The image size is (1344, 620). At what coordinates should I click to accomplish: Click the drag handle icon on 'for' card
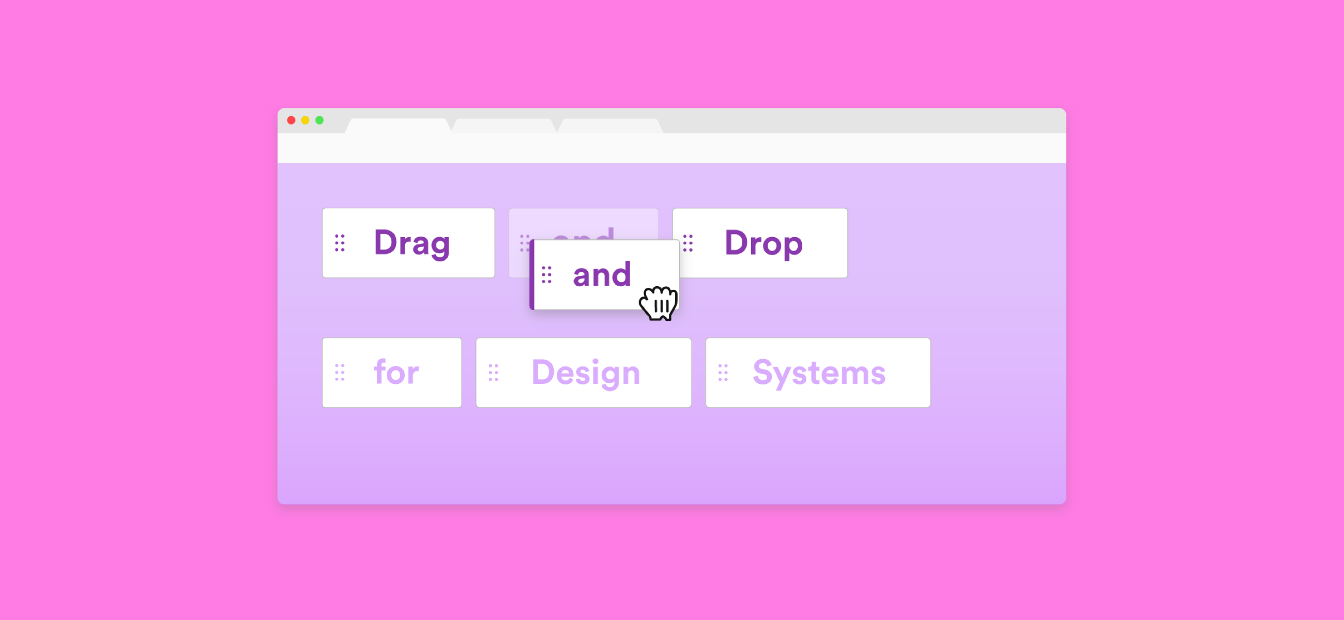click(340, 373)
